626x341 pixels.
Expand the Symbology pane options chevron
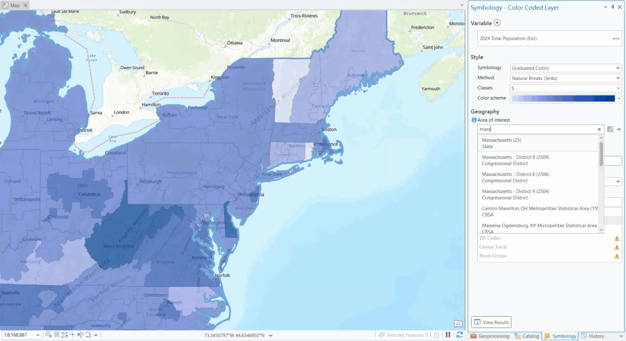(605, 7)
